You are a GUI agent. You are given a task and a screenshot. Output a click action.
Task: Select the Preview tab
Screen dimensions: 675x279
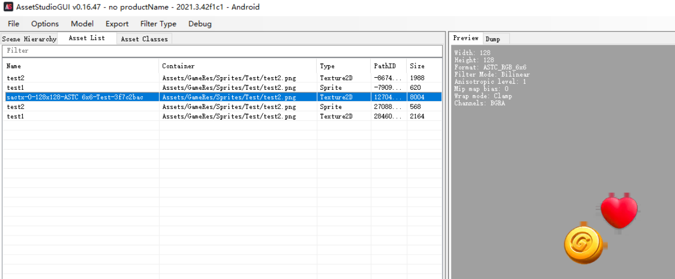click(466, 38)
